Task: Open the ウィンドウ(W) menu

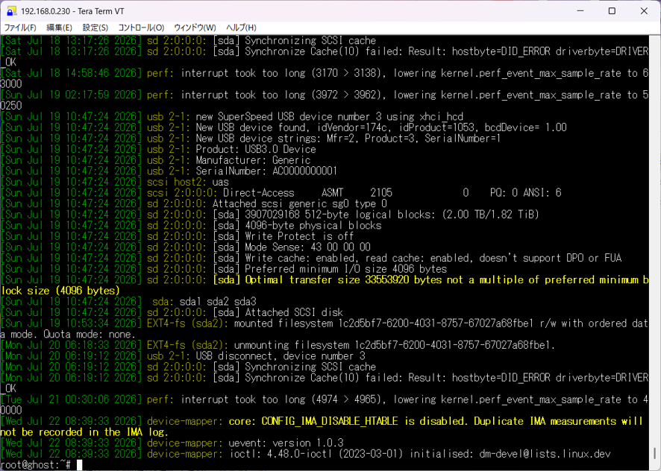Action: click(195, 28)
